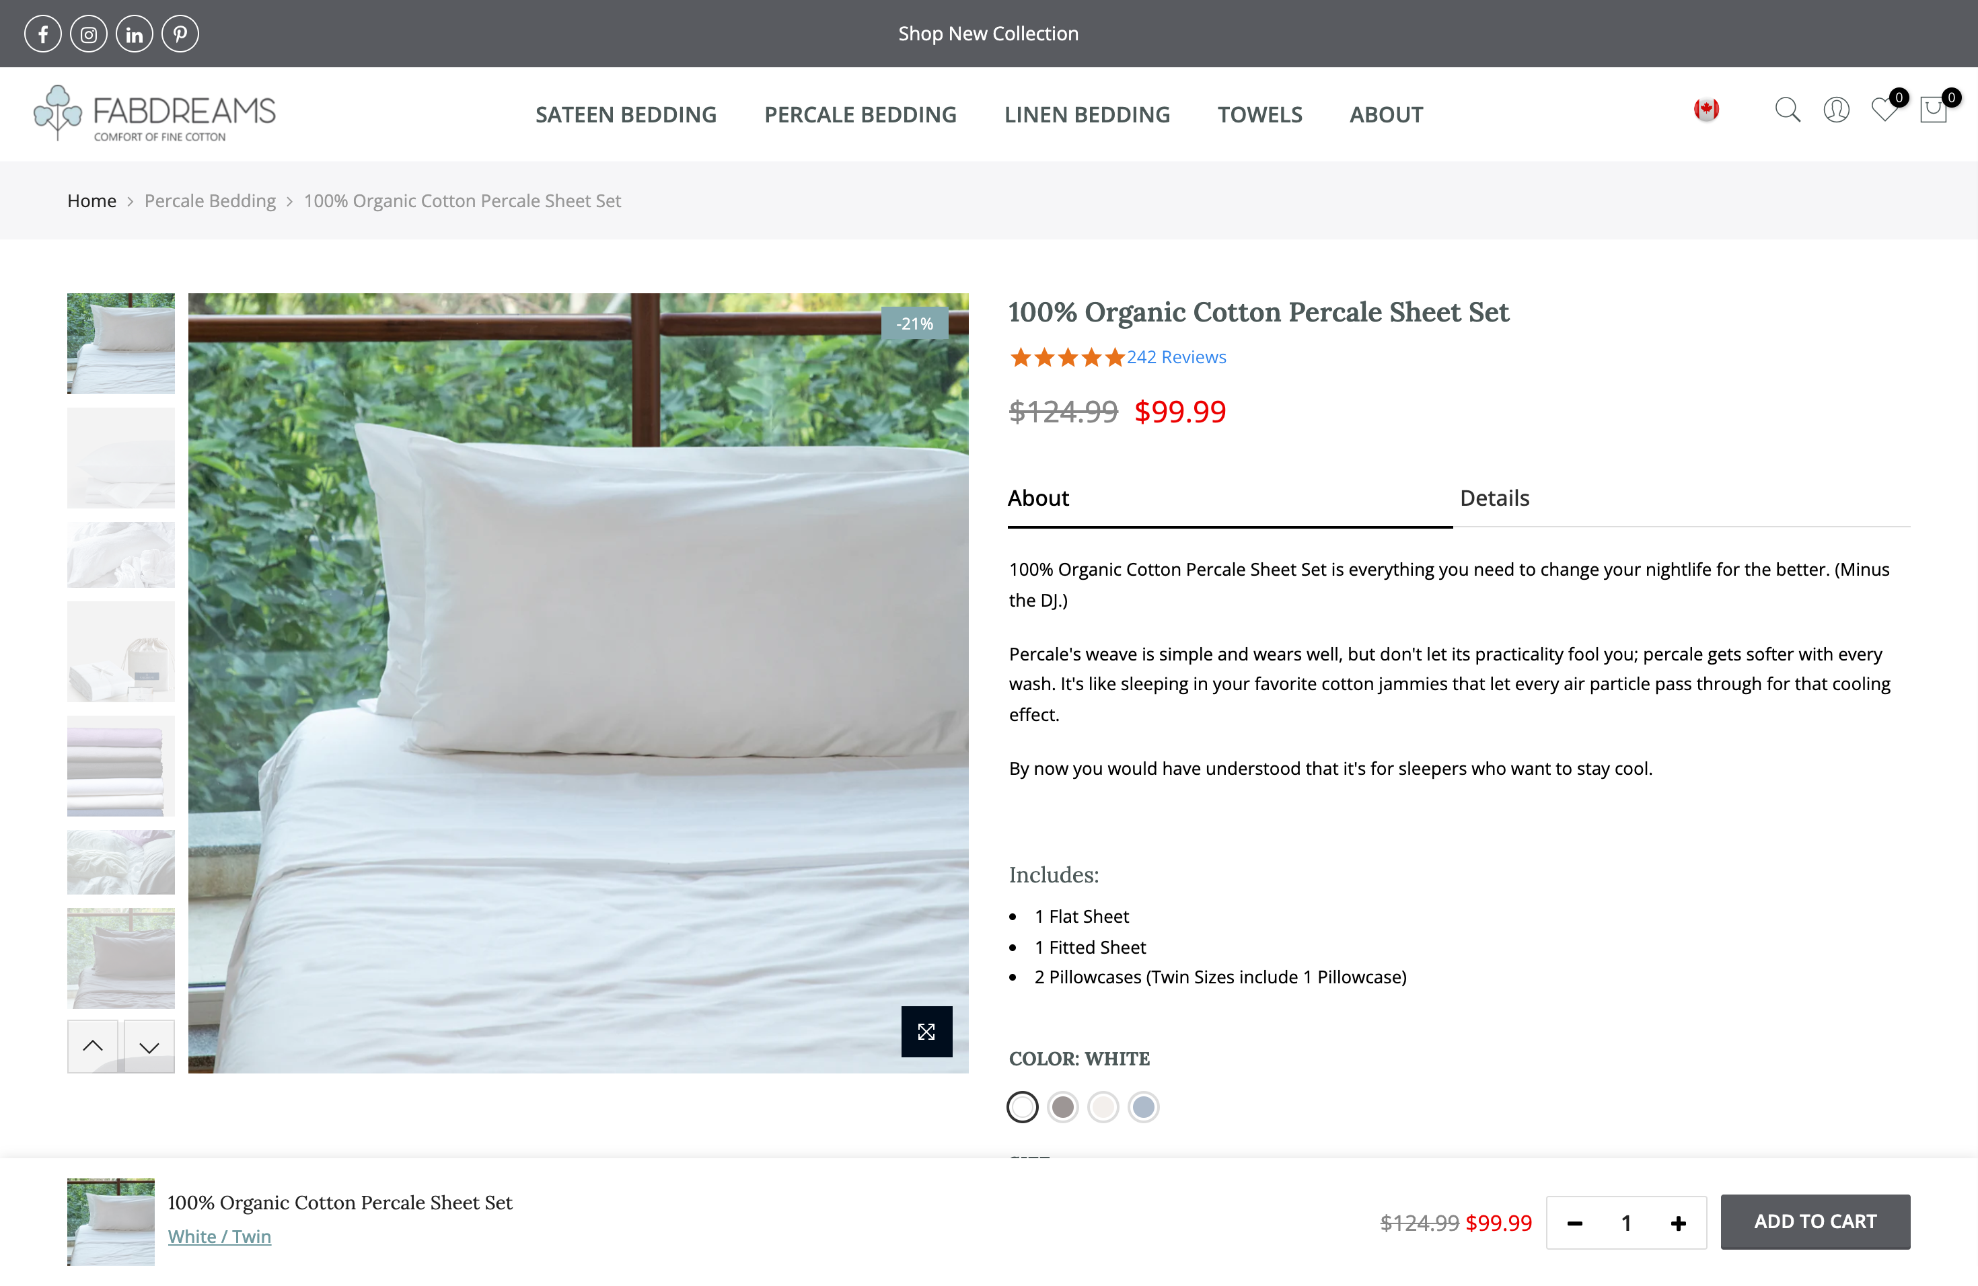The height and width of the screenshot is (1286, 1978).
Task: Open the shopping cart icon
Action: (1934, 110)
